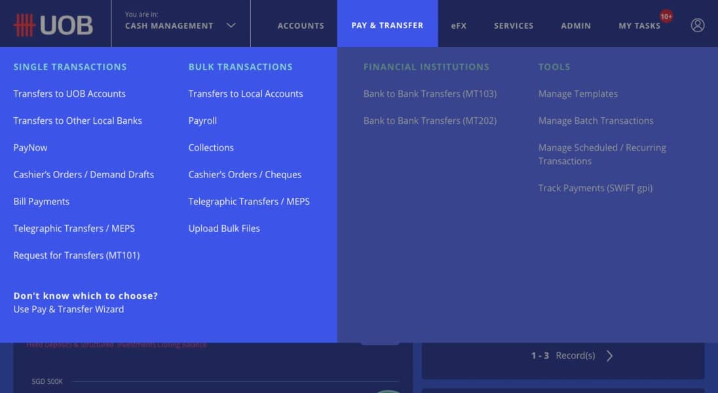Open Manage Scheduled / Recurring Transactions
Image resolution: width=718 pixels, height=393 pixels.
point(602,155)
